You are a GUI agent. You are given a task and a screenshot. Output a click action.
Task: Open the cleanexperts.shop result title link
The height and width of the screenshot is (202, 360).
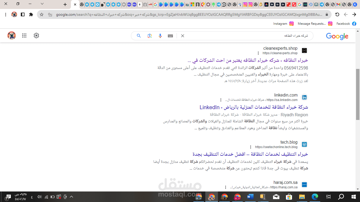click(248, 60)
